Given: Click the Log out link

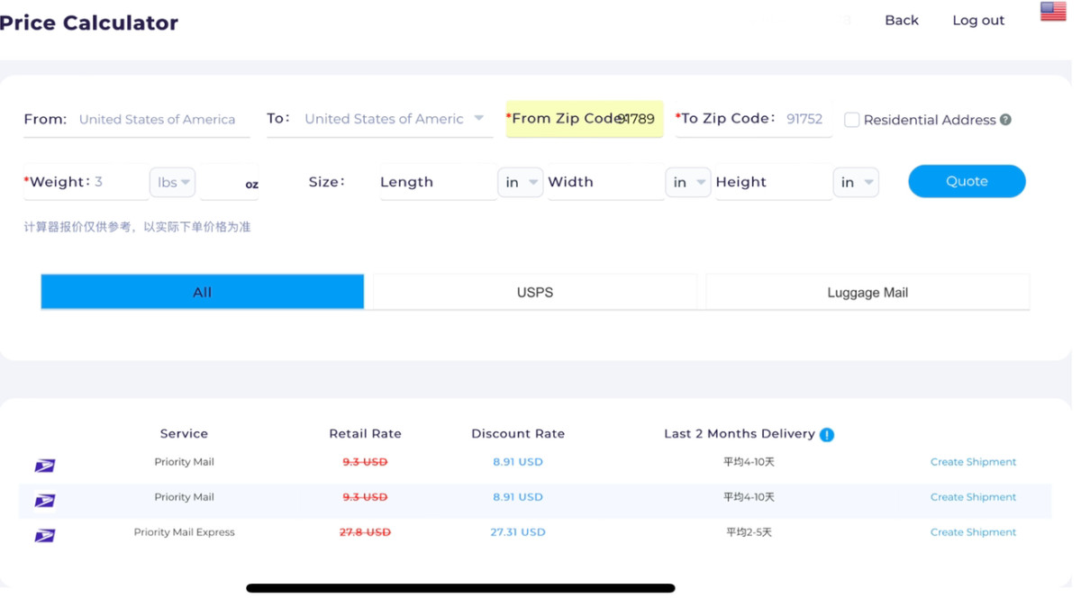Looking at the screenshot, I should (977, 20).
